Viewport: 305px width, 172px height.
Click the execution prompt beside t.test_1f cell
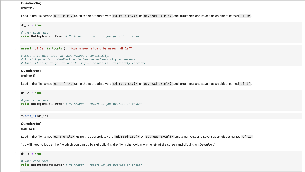[15, 116]
